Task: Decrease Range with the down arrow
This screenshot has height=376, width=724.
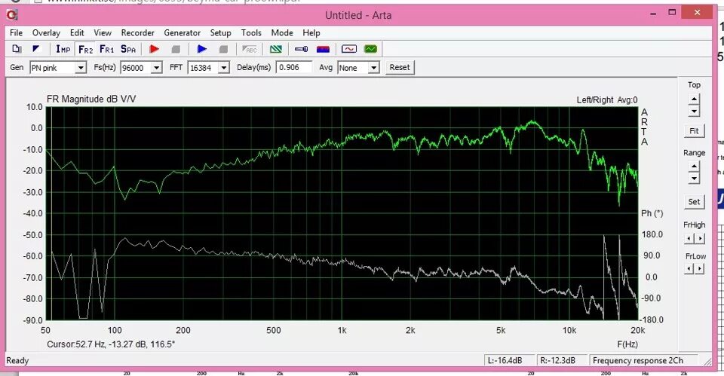Action: pos(694,178)
